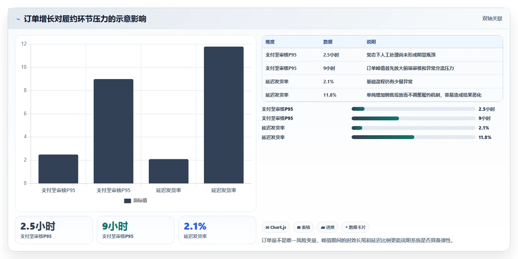Screen dimensions: 518x259
Task: Click the 表格 chip icon
Action: click(x=298, y=227)
